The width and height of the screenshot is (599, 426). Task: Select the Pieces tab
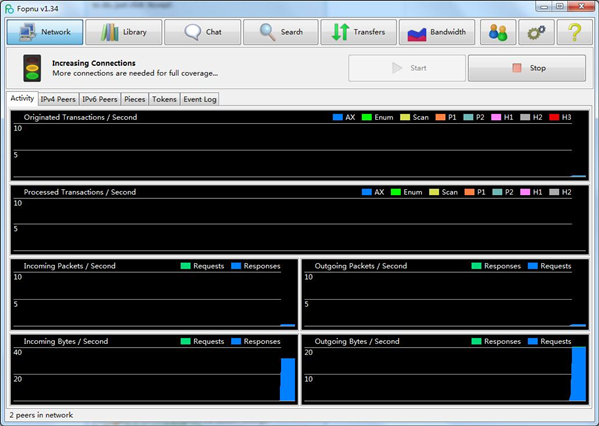(134, 99)
